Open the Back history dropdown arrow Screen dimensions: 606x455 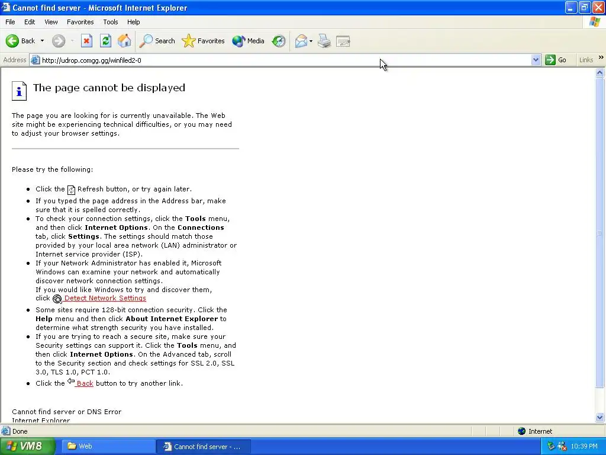click(42, 41)
